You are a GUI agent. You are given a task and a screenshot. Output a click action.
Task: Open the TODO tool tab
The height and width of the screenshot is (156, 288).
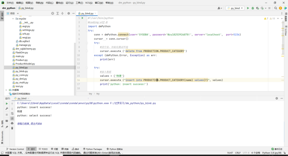43,149
